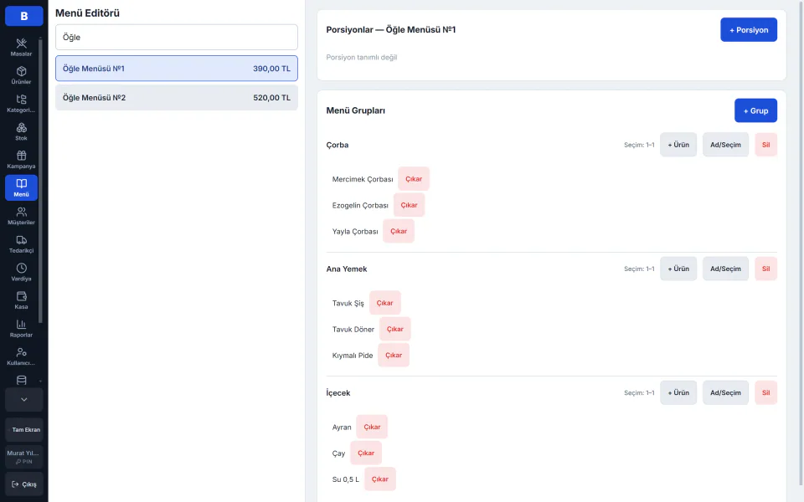The height and width of the screenshot is (502, 804).
Task: Open the Ürünler box icon
Action: point(21,71)
